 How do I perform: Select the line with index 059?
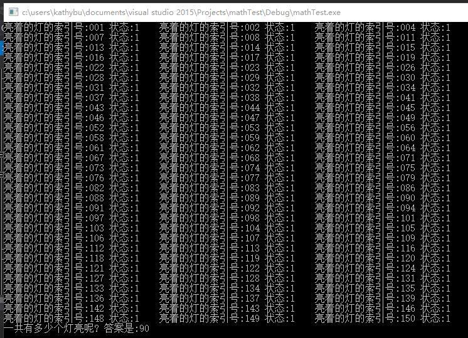pyautogui.click(x=227, y=138)
